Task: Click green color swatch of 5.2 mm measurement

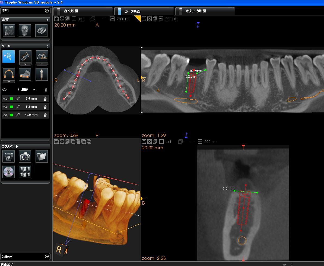Action: click(11, 107)
